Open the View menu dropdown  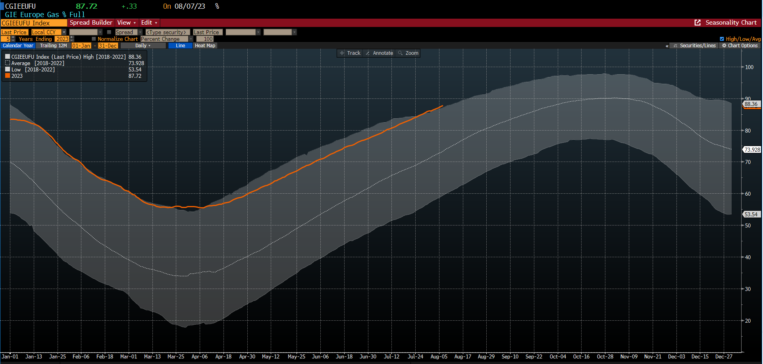[x=126, y=23]
